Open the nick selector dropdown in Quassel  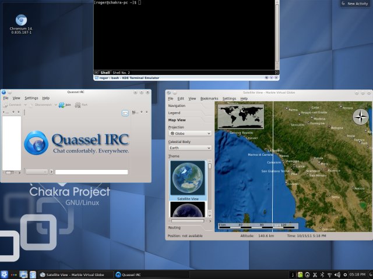click(37, 172)
